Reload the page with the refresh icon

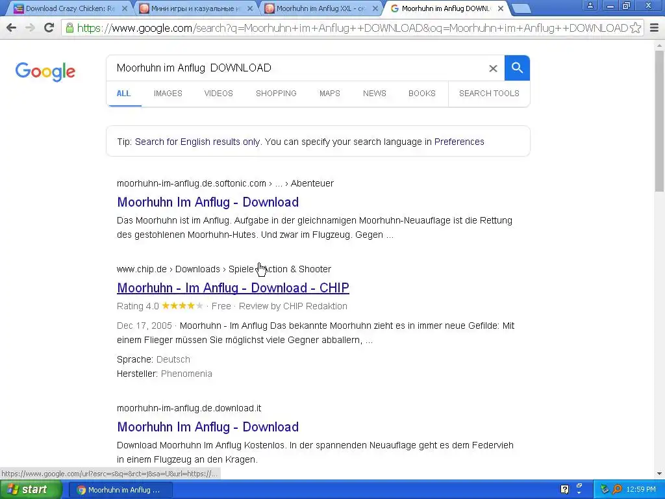coord(49,28)
